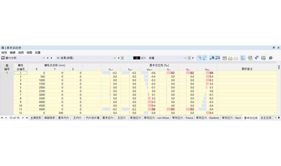Go to next table tab arrow

click(23, 118)
